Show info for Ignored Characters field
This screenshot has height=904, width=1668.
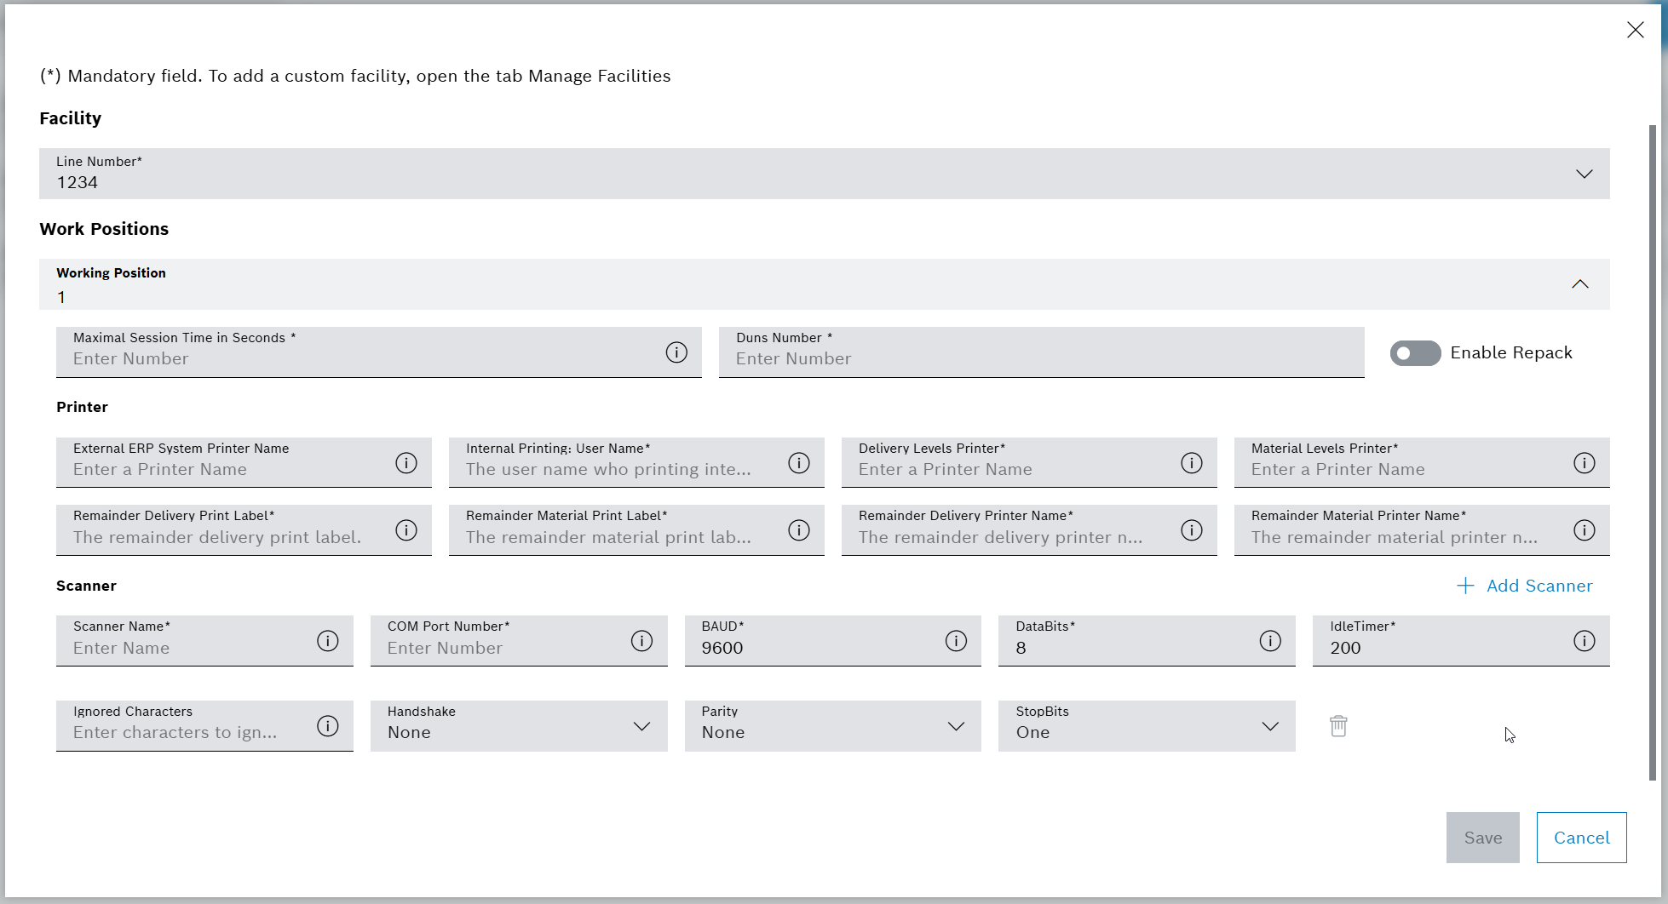point(328,726)
